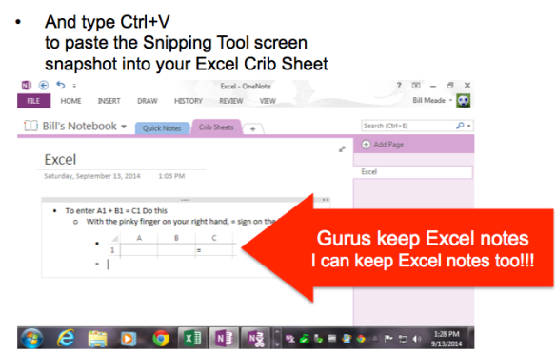Open Windows Explorer folder icon on taskbar
This screenshot has width=556, height=353.
point(97,339)
